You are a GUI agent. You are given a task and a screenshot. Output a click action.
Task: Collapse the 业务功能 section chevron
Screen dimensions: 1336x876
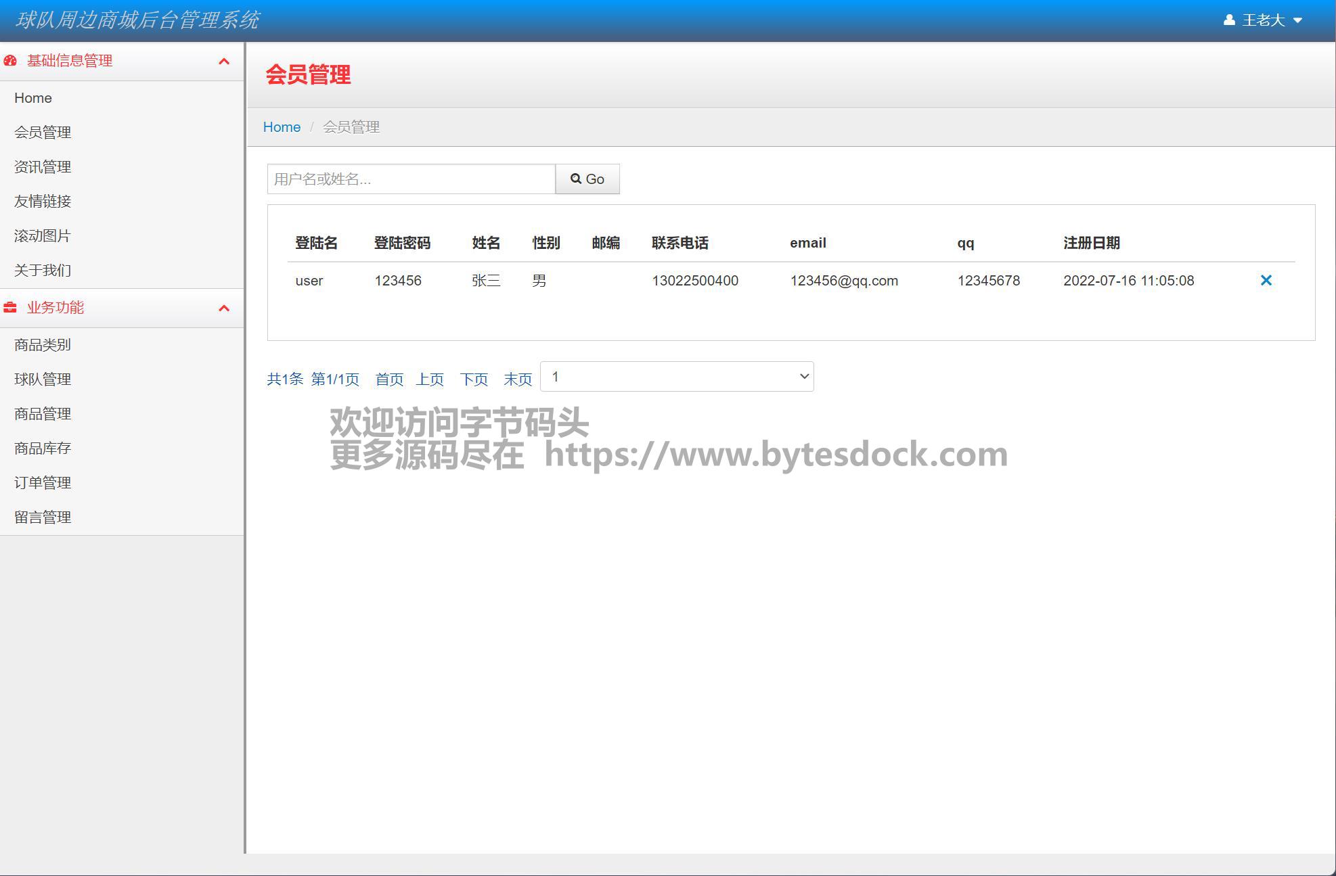pyautogui.click(x=224, y=308)
